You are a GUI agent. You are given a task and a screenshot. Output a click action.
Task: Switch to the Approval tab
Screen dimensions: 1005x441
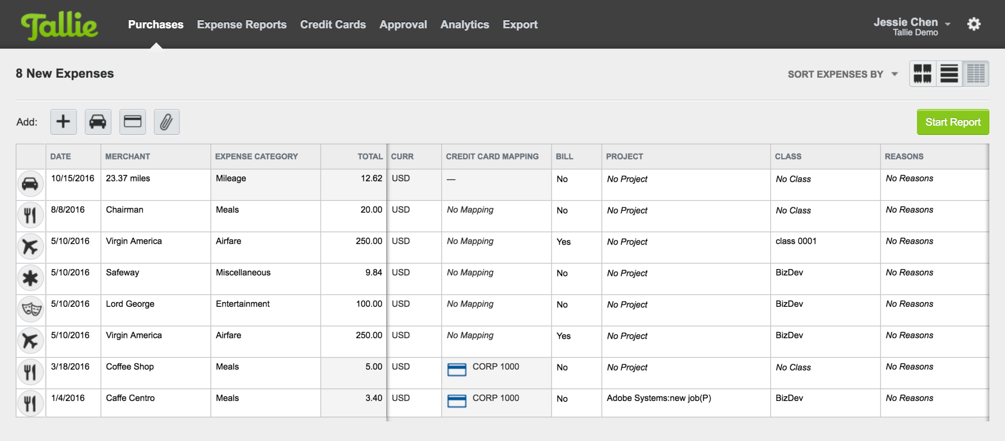(x=403, y=25)
